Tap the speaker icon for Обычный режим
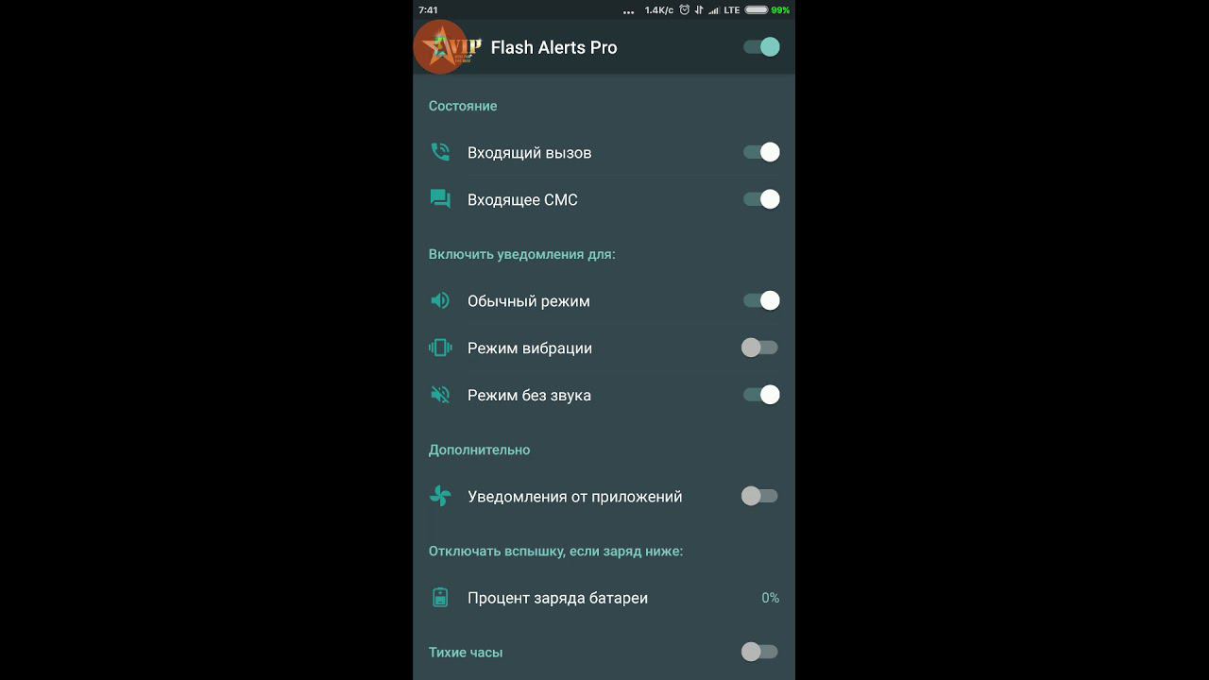Image resolution: width=1209 pixels, height=680 pixels. coord(440,300)
